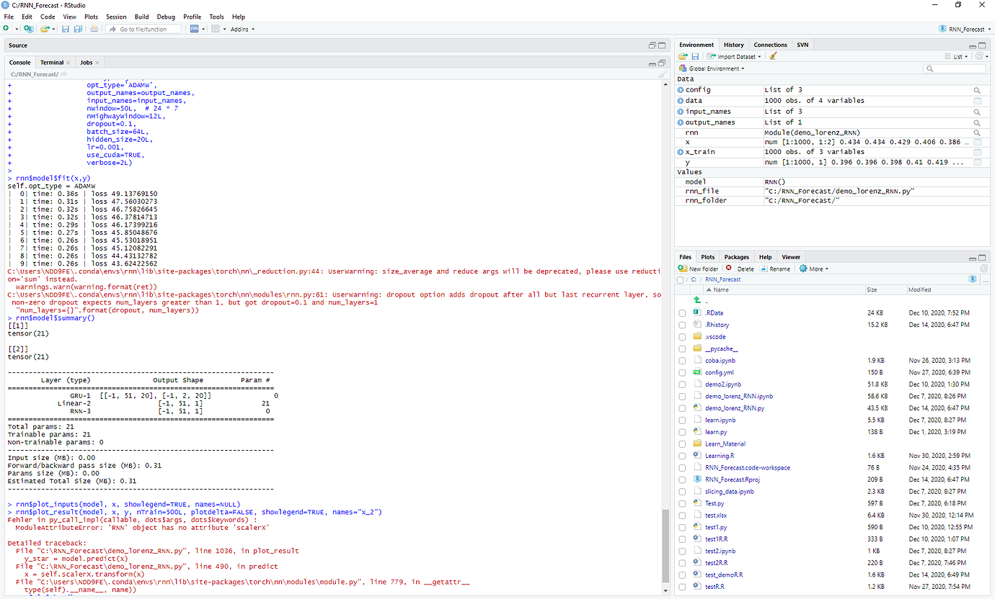Save the current document using the toolbar save icon
Screen dimensions: 995x599
coord(66,29)
